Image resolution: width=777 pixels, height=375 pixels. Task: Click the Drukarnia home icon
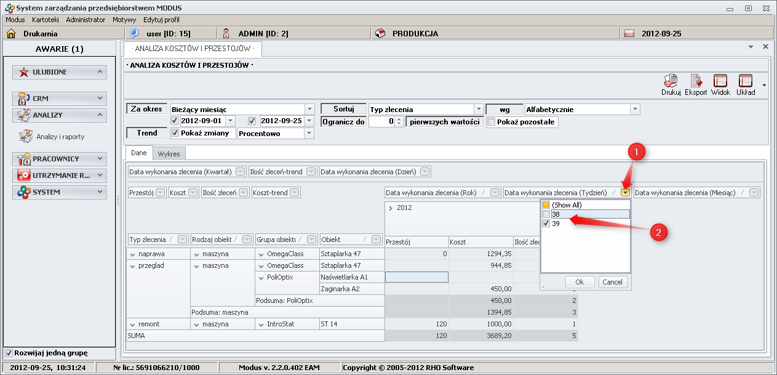click(x=11, y=33)
